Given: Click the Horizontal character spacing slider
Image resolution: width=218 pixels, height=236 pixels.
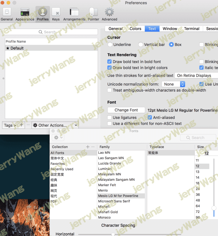Looking at the screenshot, I should click(113, 234).
